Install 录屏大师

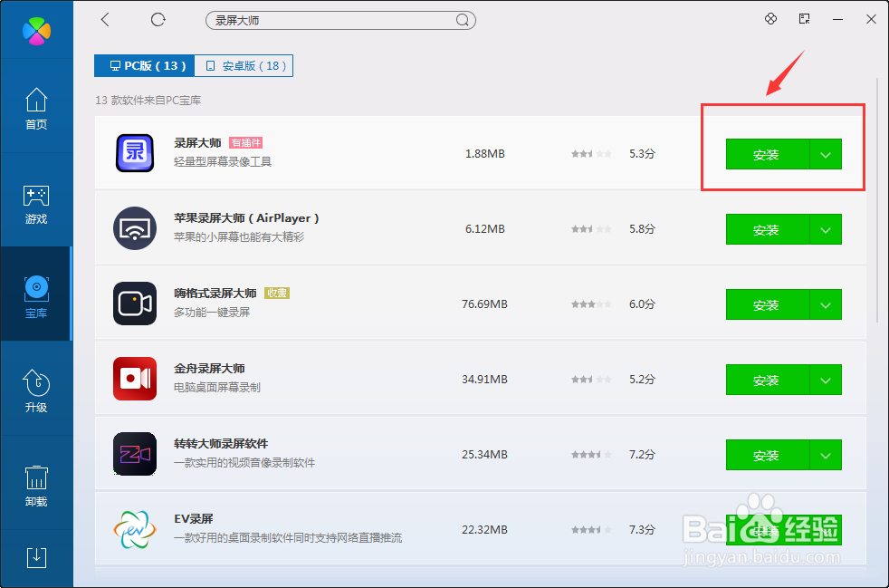pos(768,154)
